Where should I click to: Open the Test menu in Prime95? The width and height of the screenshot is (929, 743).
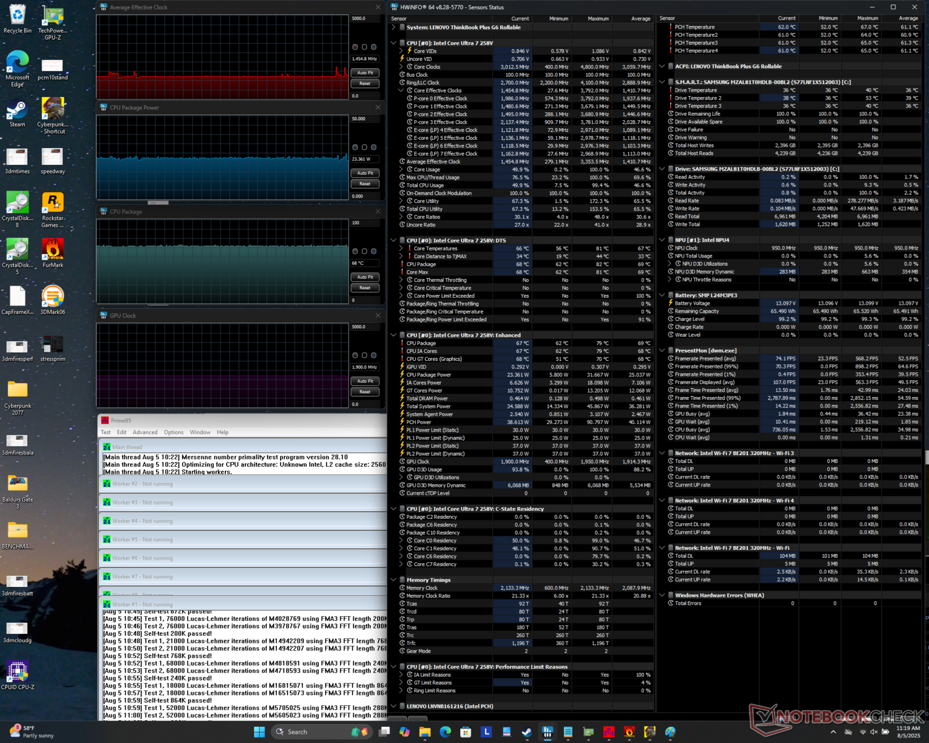106,432
